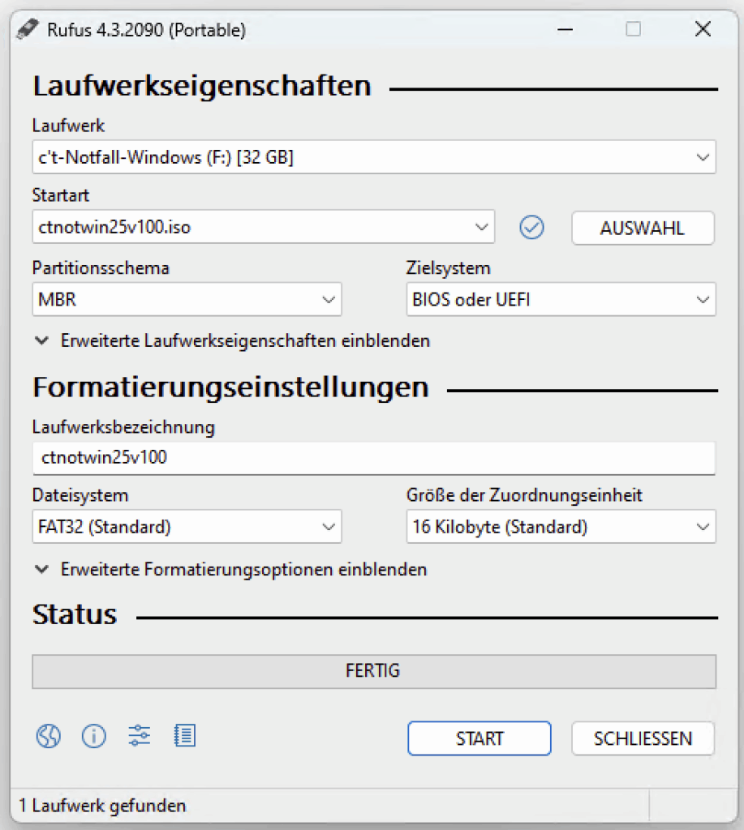Click the SCHLIESSEN button
The width and height of the screenshot is (744, 830).
(643, 738)
